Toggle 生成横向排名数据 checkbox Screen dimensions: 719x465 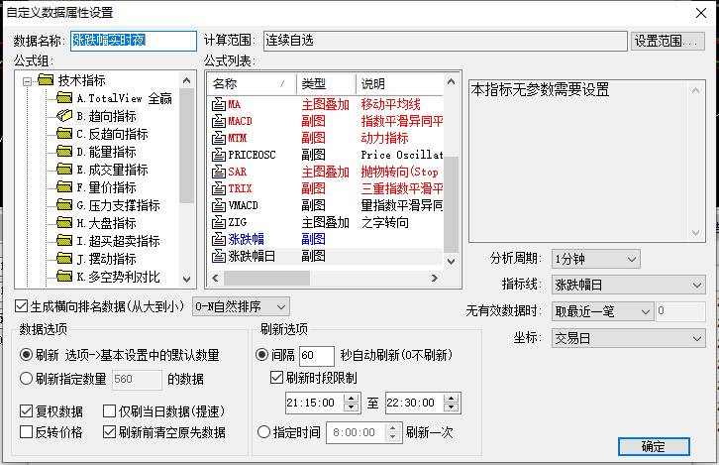(22, 305)
